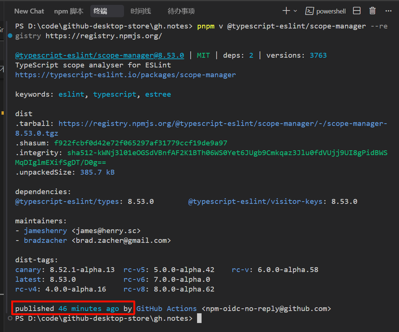Viewport: 399px width, 332px height.
Task: Click the '46 minutes ago' published text
Action: coord(88,309)
